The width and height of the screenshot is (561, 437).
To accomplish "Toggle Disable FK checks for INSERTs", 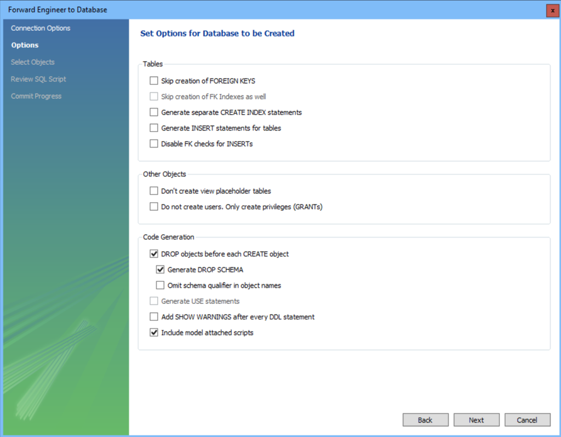I will [154, 144].
